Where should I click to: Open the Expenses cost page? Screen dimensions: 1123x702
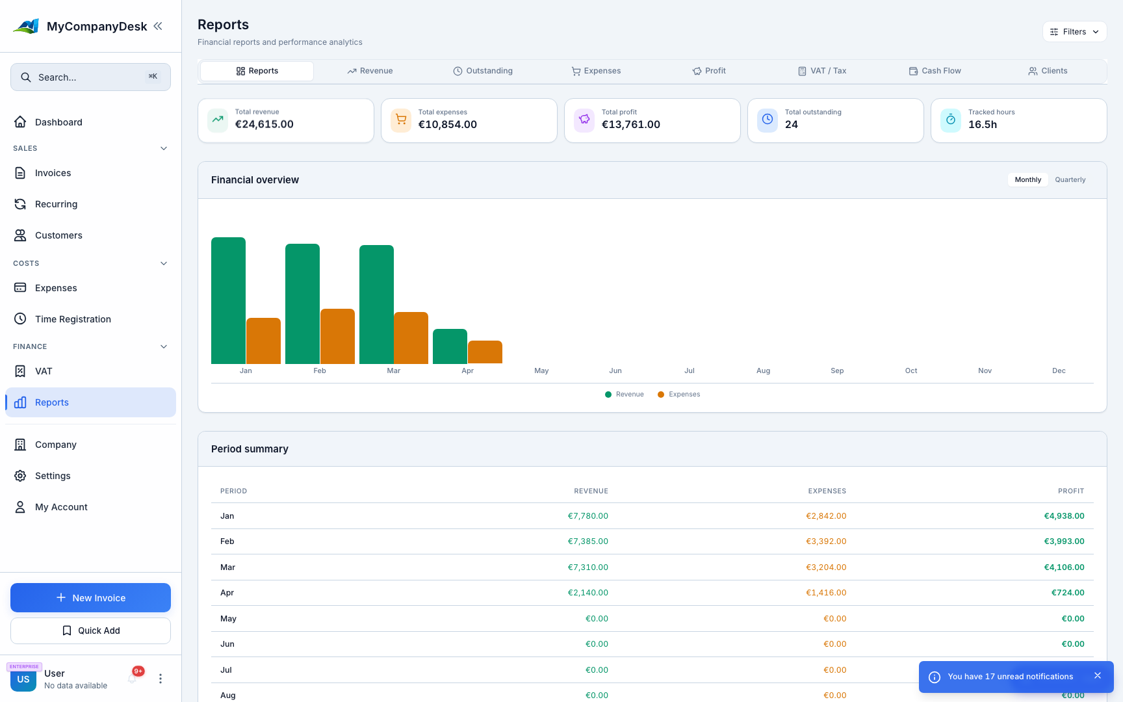point(55,287)
